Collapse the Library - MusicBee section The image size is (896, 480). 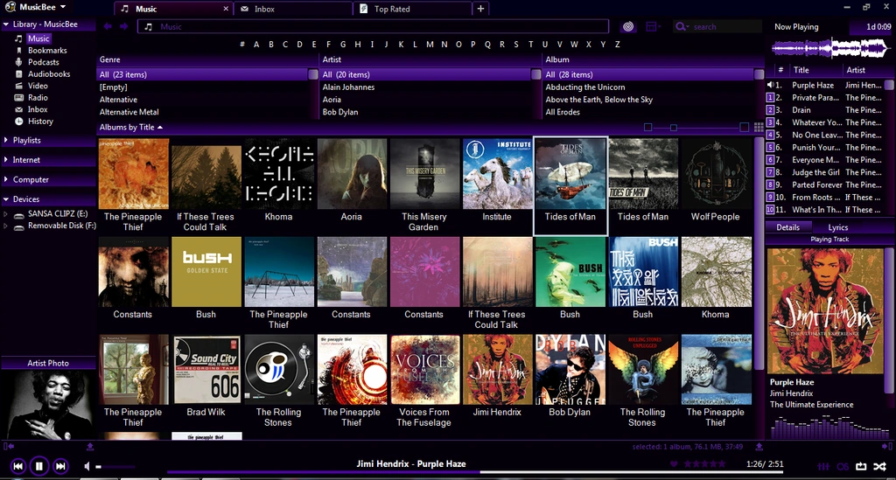point(6,24)
